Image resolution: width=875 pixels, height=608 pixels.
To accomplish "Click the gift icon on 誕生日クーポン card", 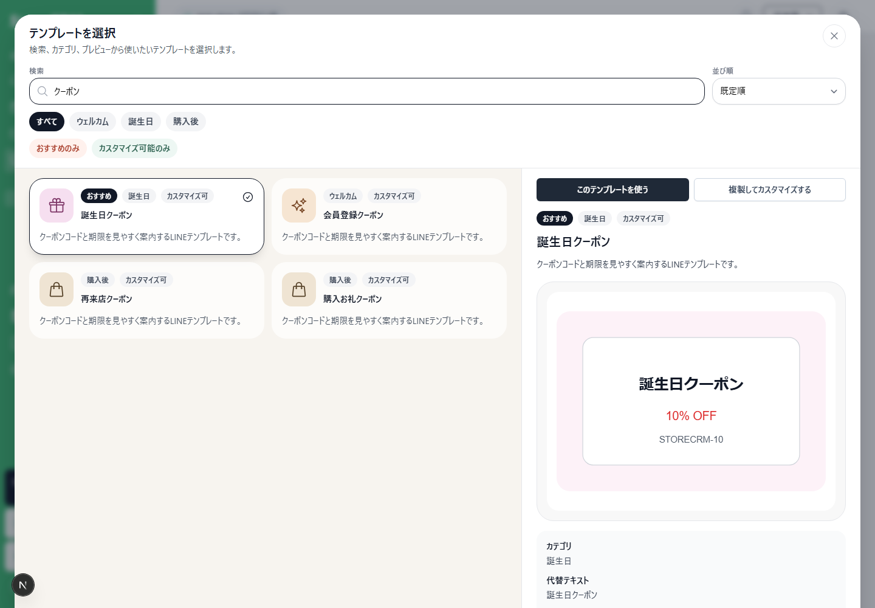I will coord(57,206).
